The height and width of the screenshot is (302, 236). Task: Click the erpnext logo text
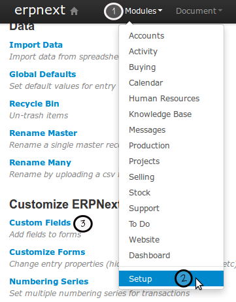(40, 10)
